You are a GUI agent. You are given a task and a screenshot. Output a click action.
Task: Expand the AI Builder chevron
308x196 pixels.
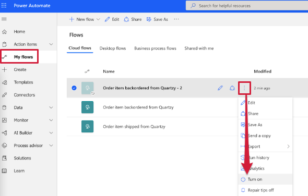(51, 133)
